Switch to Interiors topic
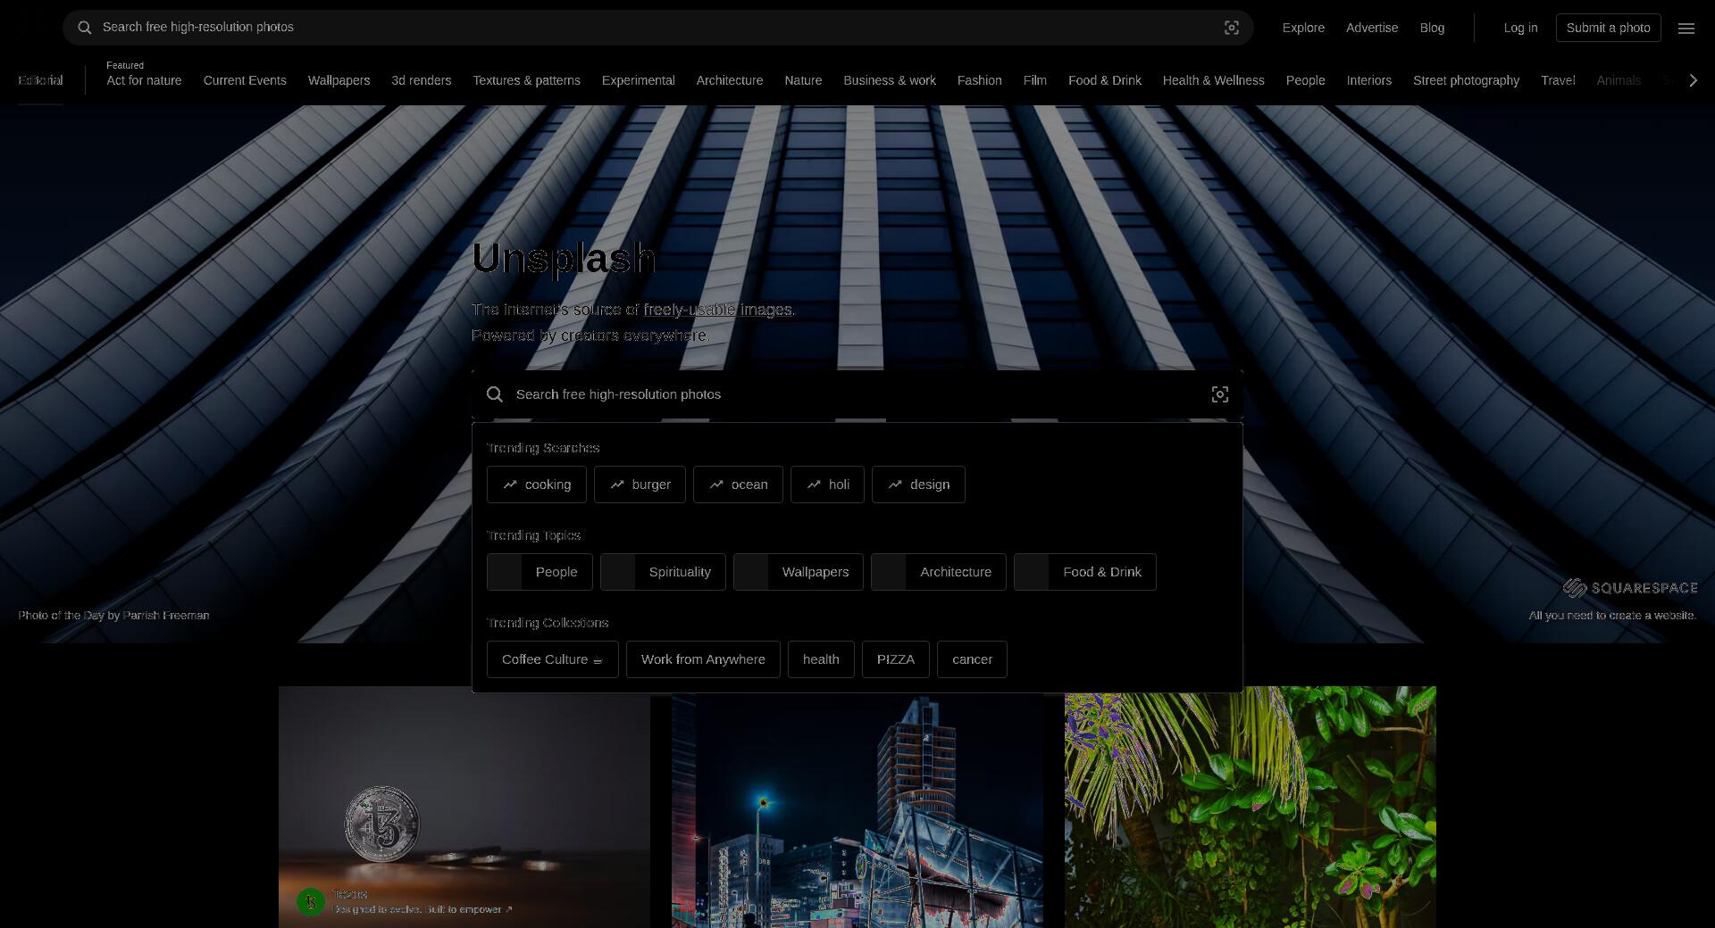1715x928 pixels. [x=1369, y=80]
